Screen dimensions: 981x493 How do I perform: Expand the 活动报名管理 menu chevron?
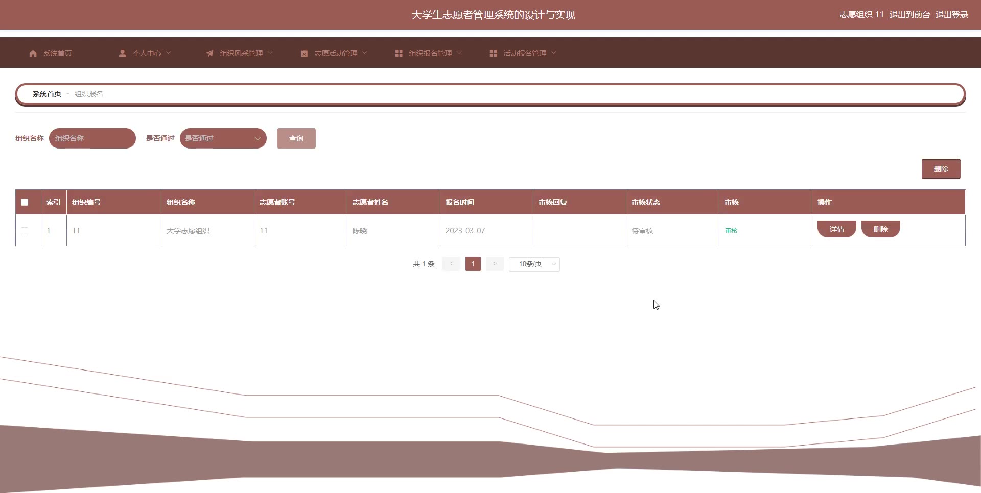click(554, 53)
